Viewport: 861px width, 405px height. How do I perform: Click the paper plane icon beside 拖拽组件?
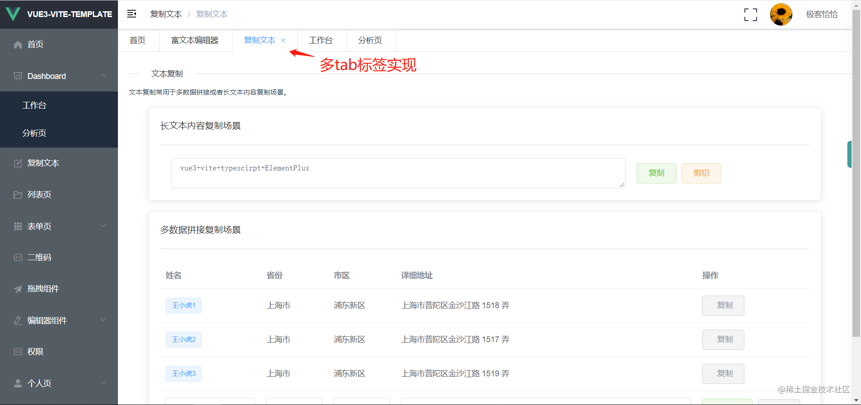(18, 289)
